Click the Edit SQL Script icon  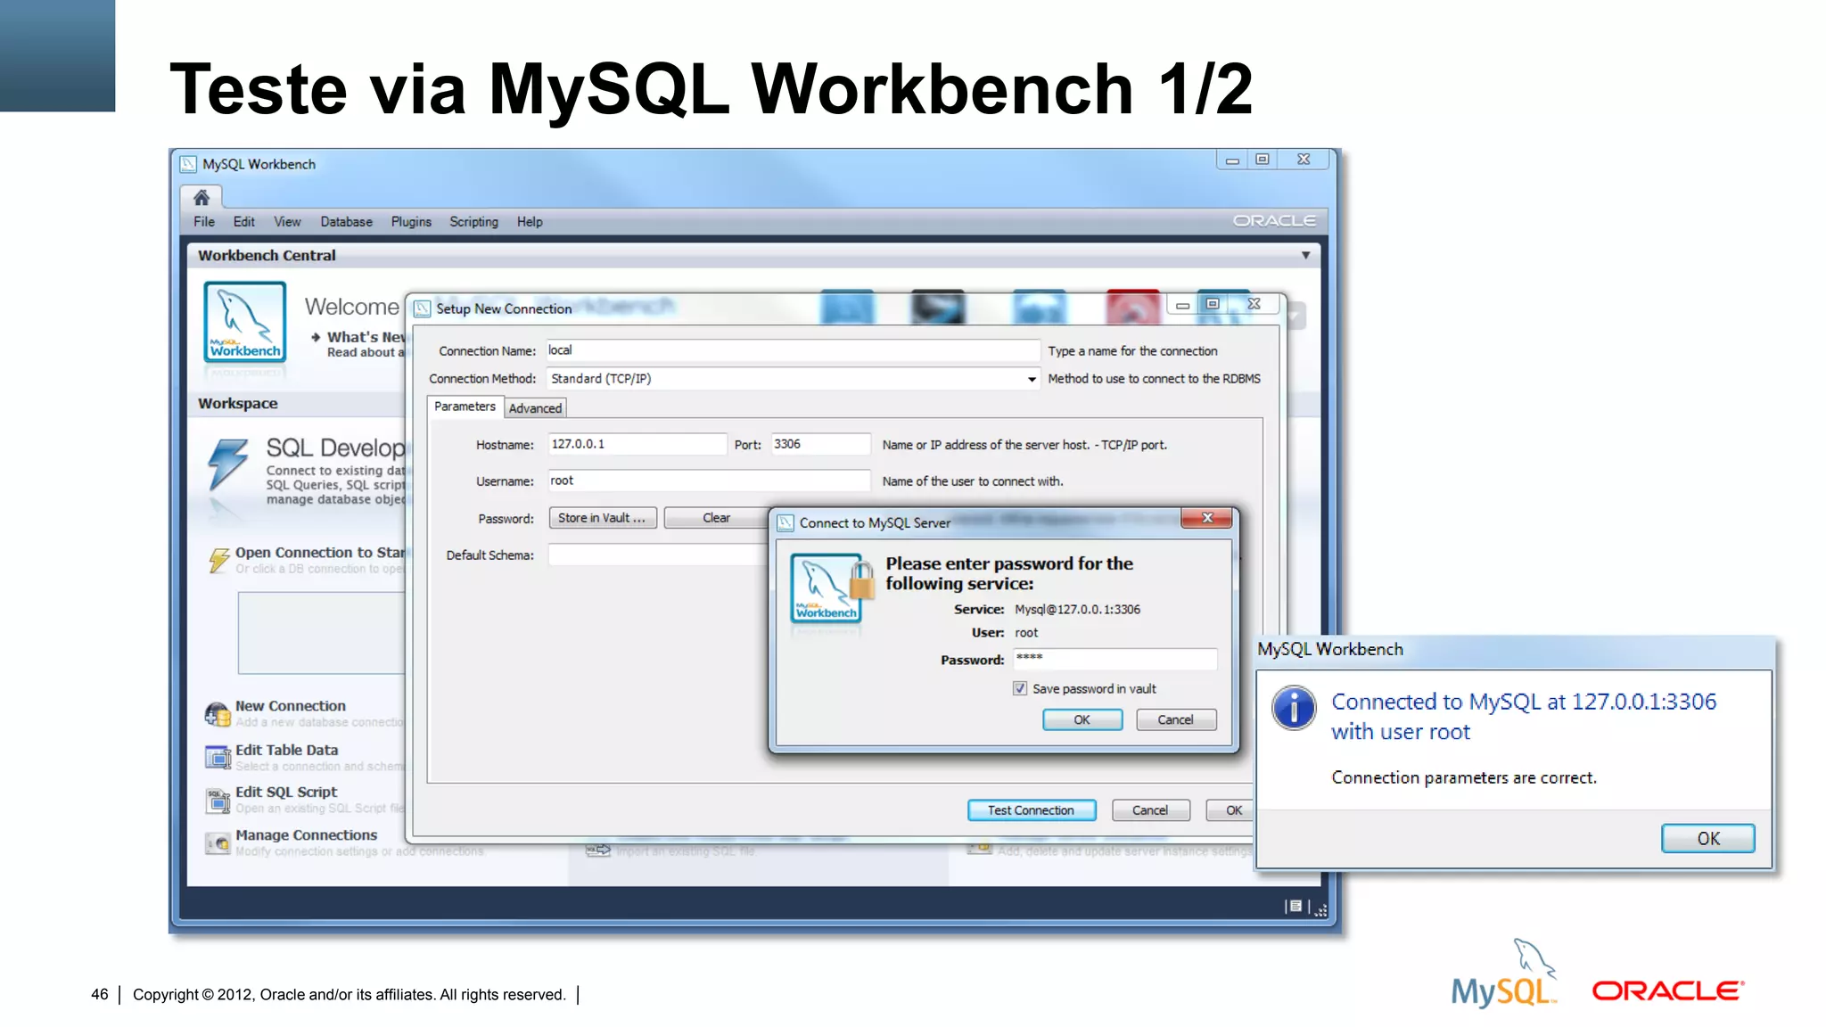pyautogui.click(x=218, y=800)
